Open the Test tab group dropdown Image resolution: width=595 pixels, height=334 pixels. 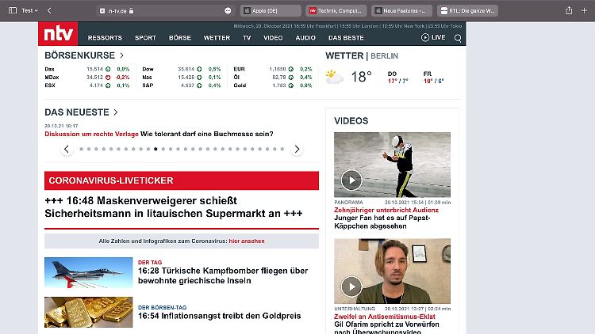pyautogui.click(x=31, y=10)
